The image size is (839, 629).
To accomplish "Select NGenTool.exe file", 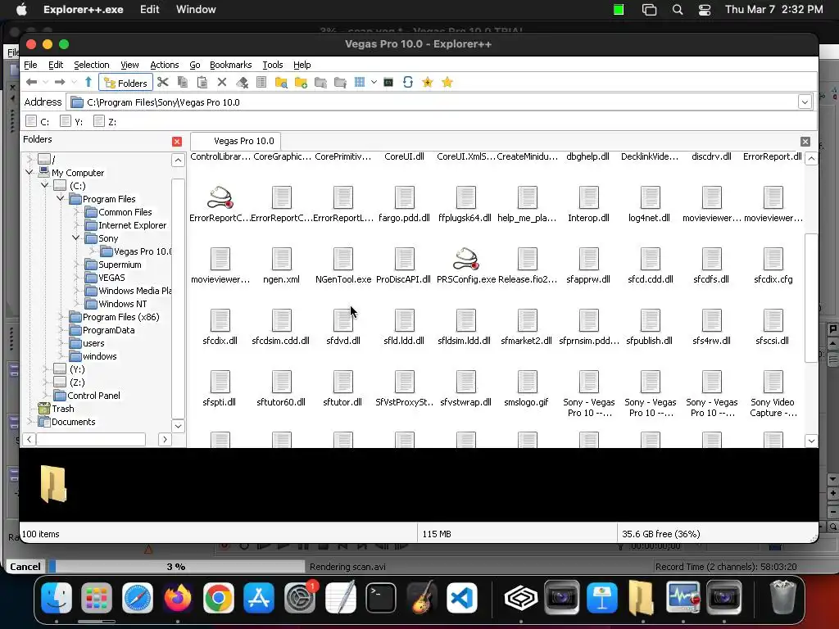I will (343, 265).
